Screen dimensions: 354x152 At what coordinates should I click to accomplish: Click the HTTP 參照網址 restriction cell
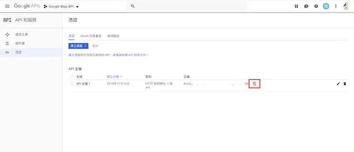(159, 85)
